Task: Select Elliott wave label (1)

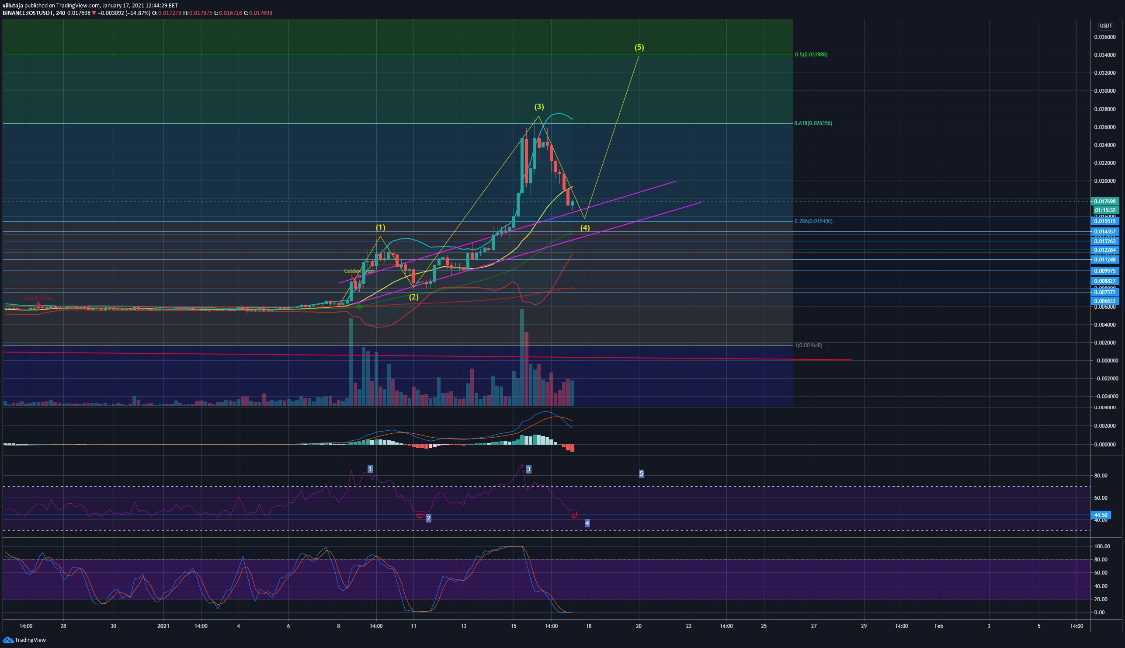Action: click(x=380, y=227)
